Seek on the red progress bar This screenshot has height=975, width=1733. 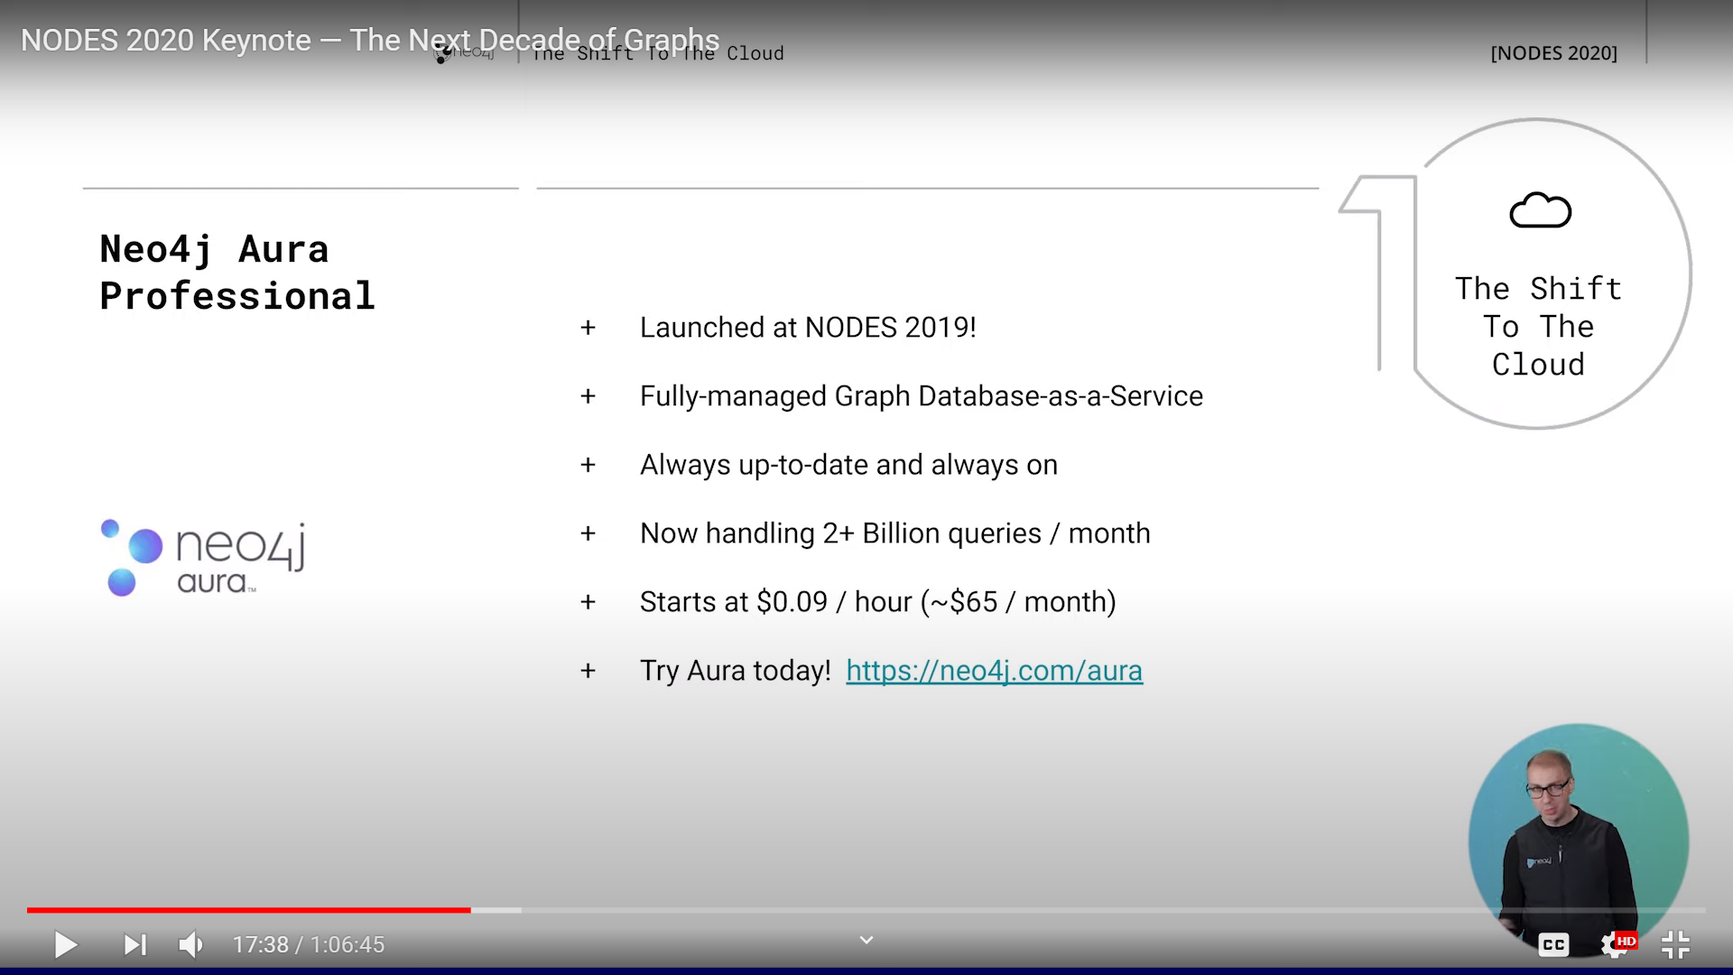pyautogui.click(x=248, y=910)
